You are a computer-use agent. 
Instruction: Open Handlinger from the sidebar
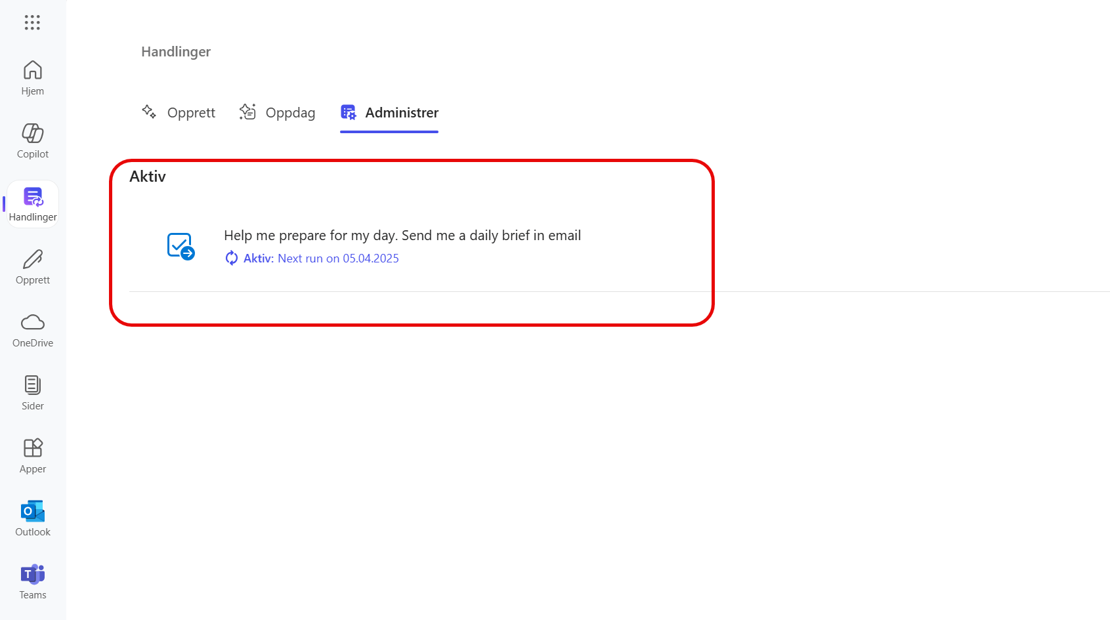point(32,203)
